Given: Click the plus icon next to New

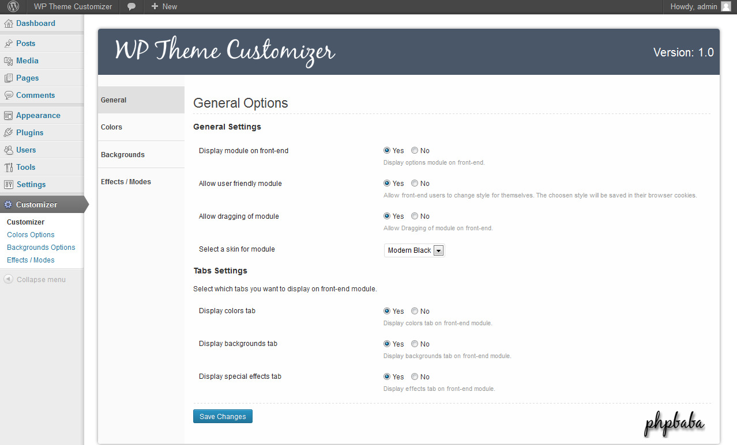Looking at the screenshot, I should point(155,7).
